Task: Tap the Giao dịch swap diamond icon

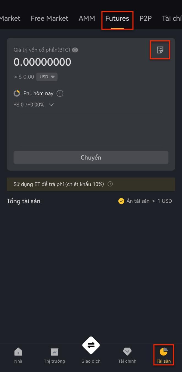Action: [x=91, y=345]
